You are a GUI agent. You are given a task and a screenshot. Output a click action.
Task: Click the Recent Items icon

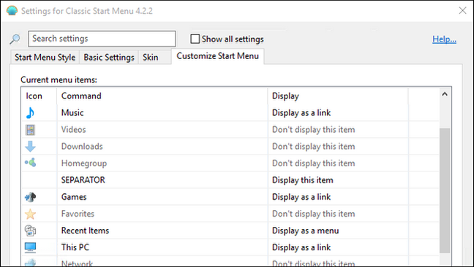coord(30,231)
